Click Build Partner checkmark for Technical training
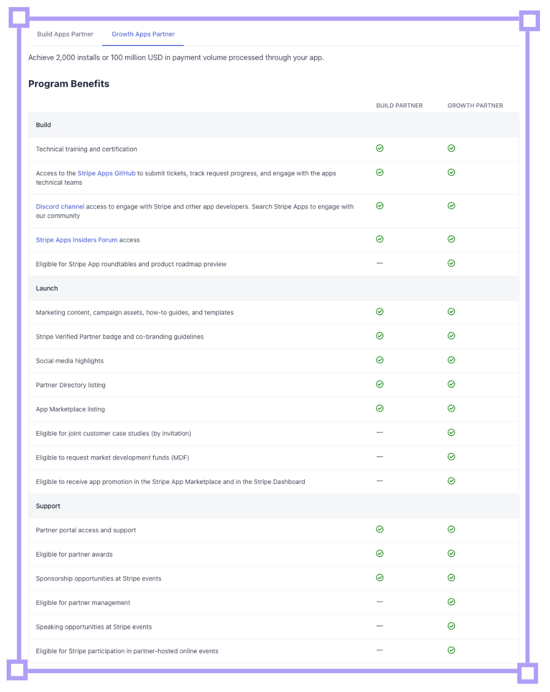 [380, 148]
